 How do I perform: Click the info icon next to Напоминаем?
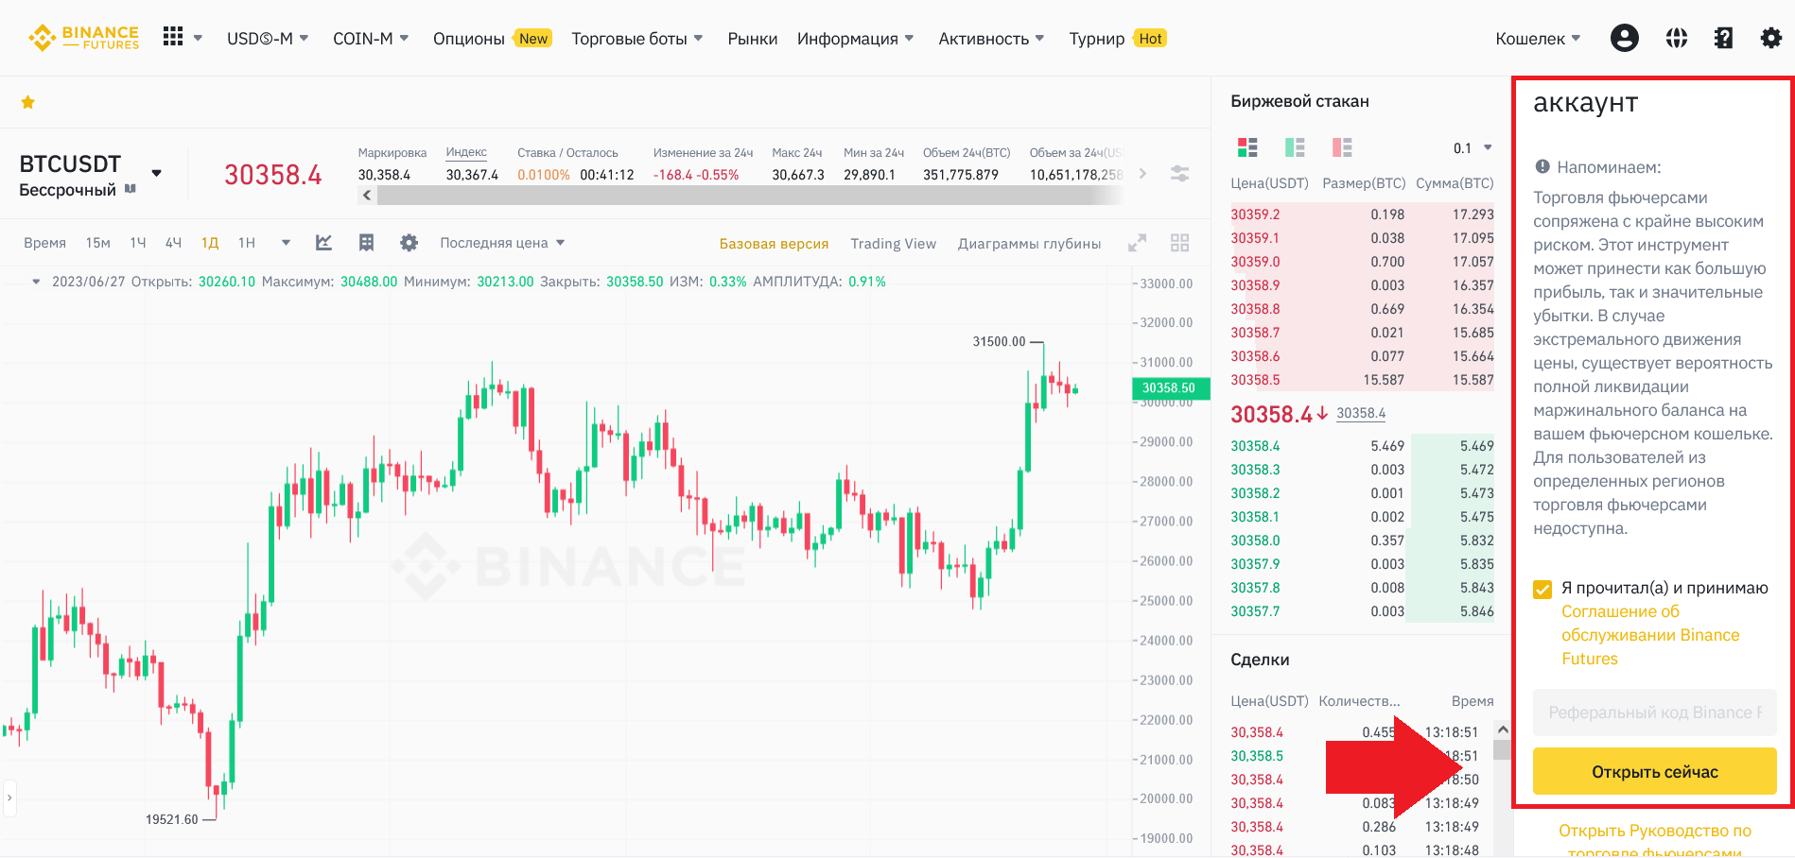coord(1542,167)
